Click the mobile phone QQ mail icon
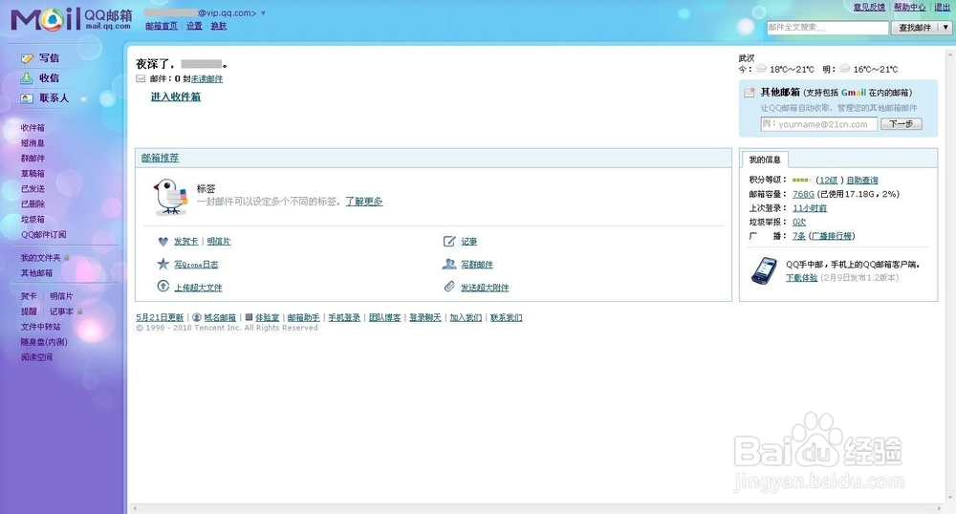 click(x=764, y=271)
